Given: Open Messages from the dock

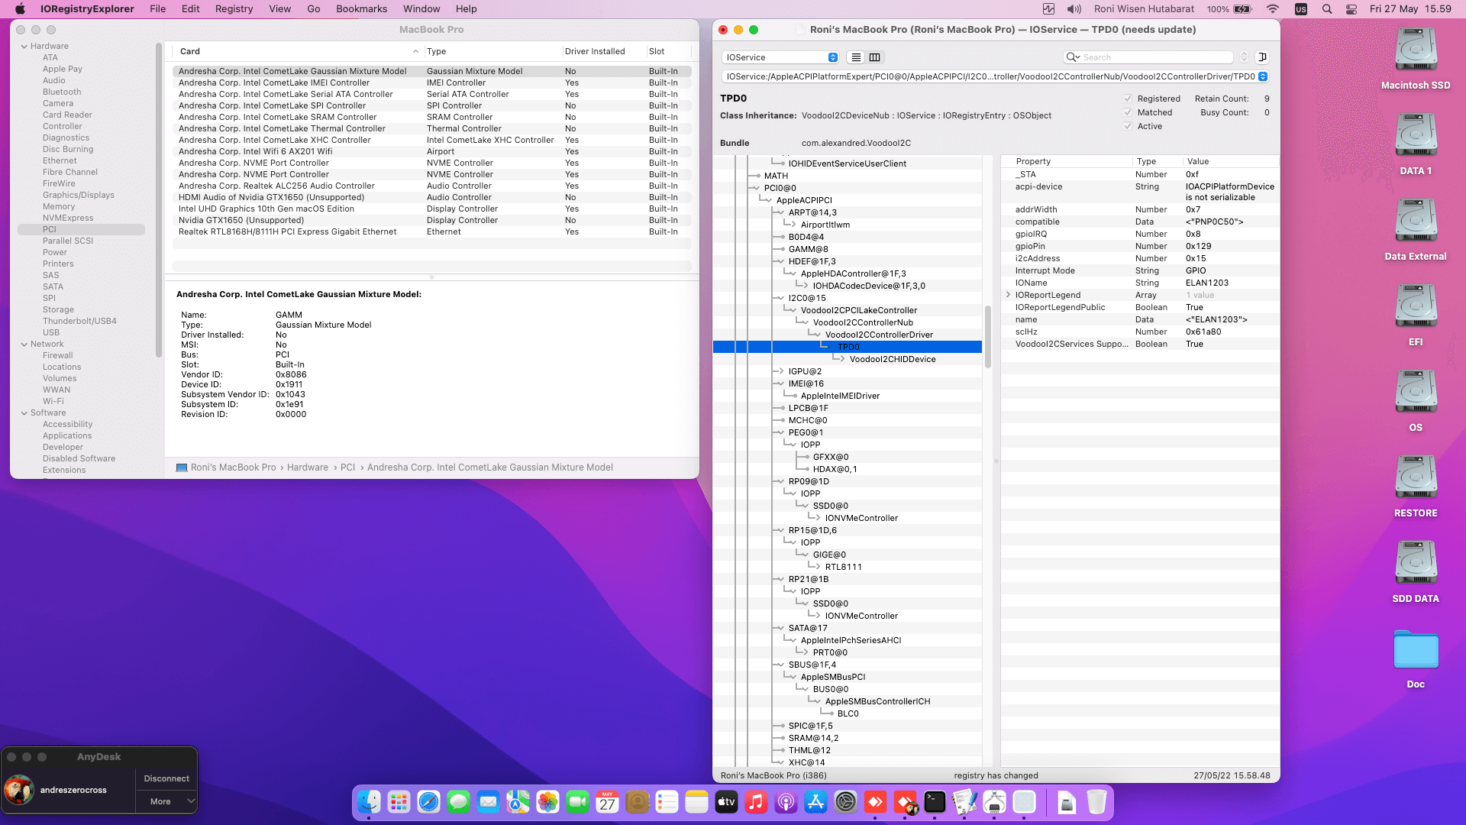Looking at the screenshot, I should (459, 802).
